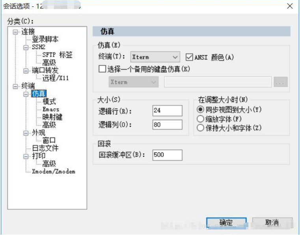This screenshot has height=235, width=300.
Task: Select the highlighted 仿真 tree item
Action: 39,94
